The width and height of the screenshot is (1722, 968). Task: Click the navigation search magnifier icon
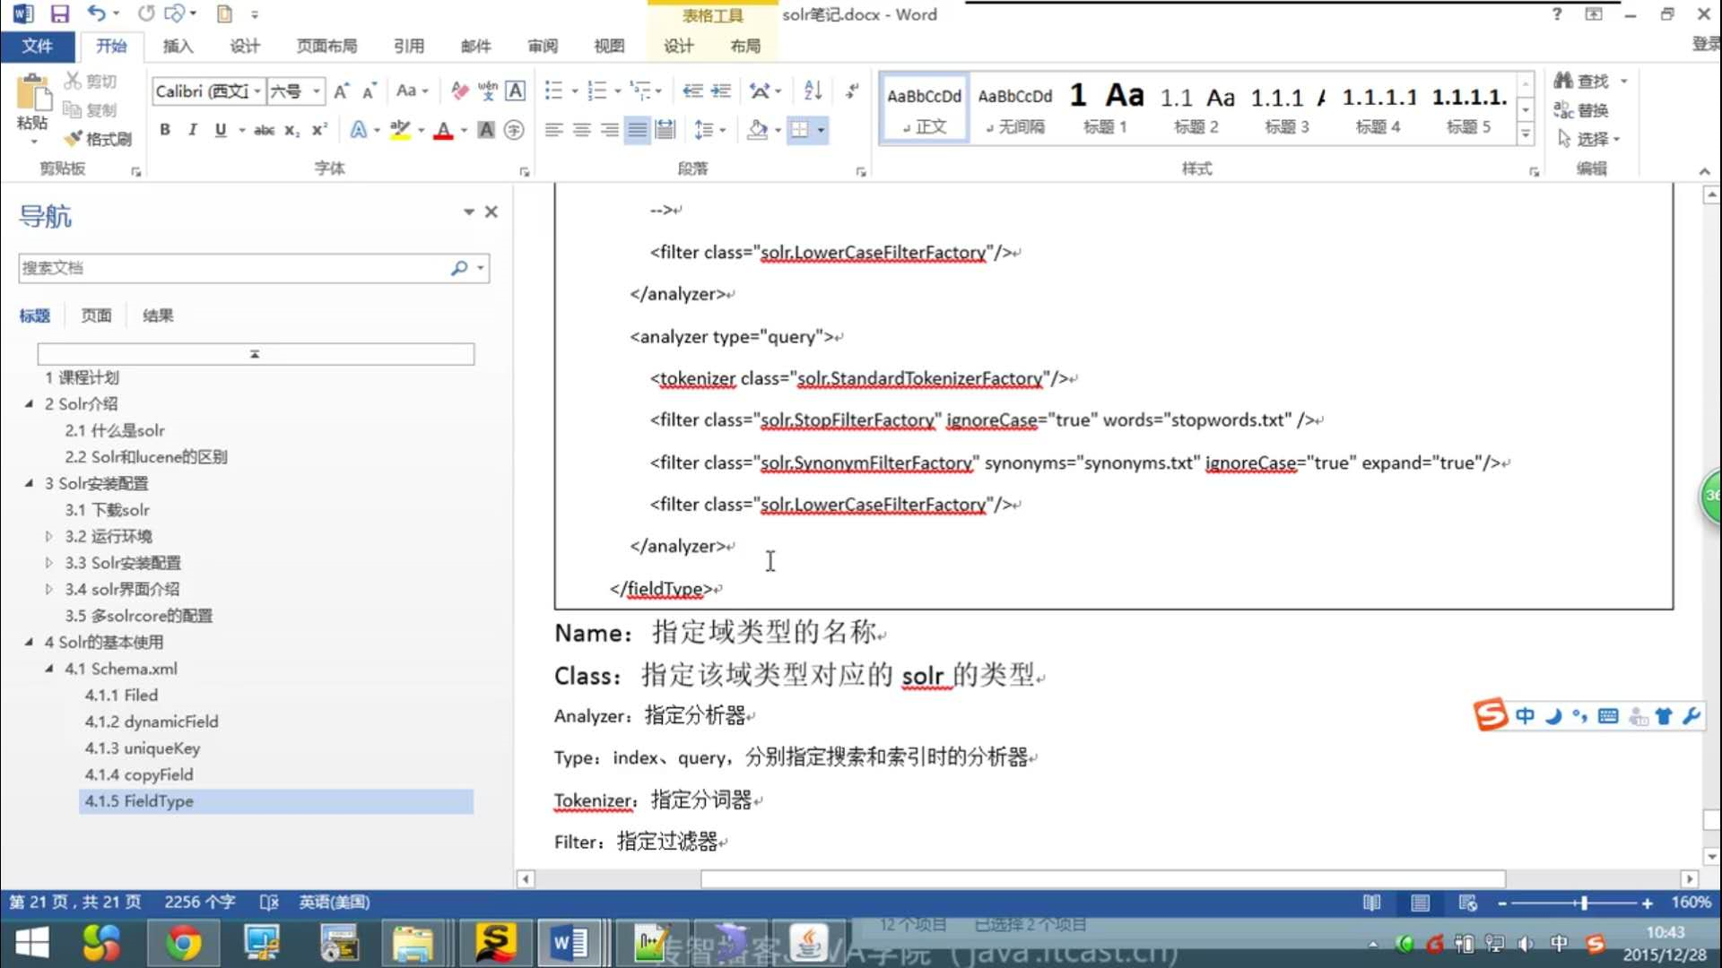coord(459,268)
